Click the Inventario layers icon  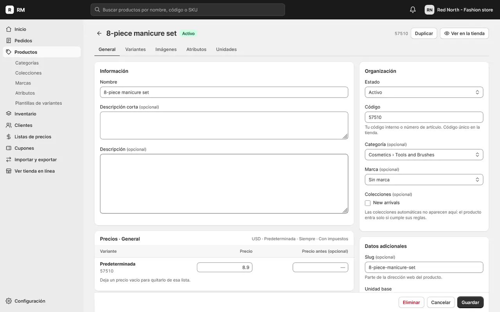pyautogui.click(x=9, y=114)
